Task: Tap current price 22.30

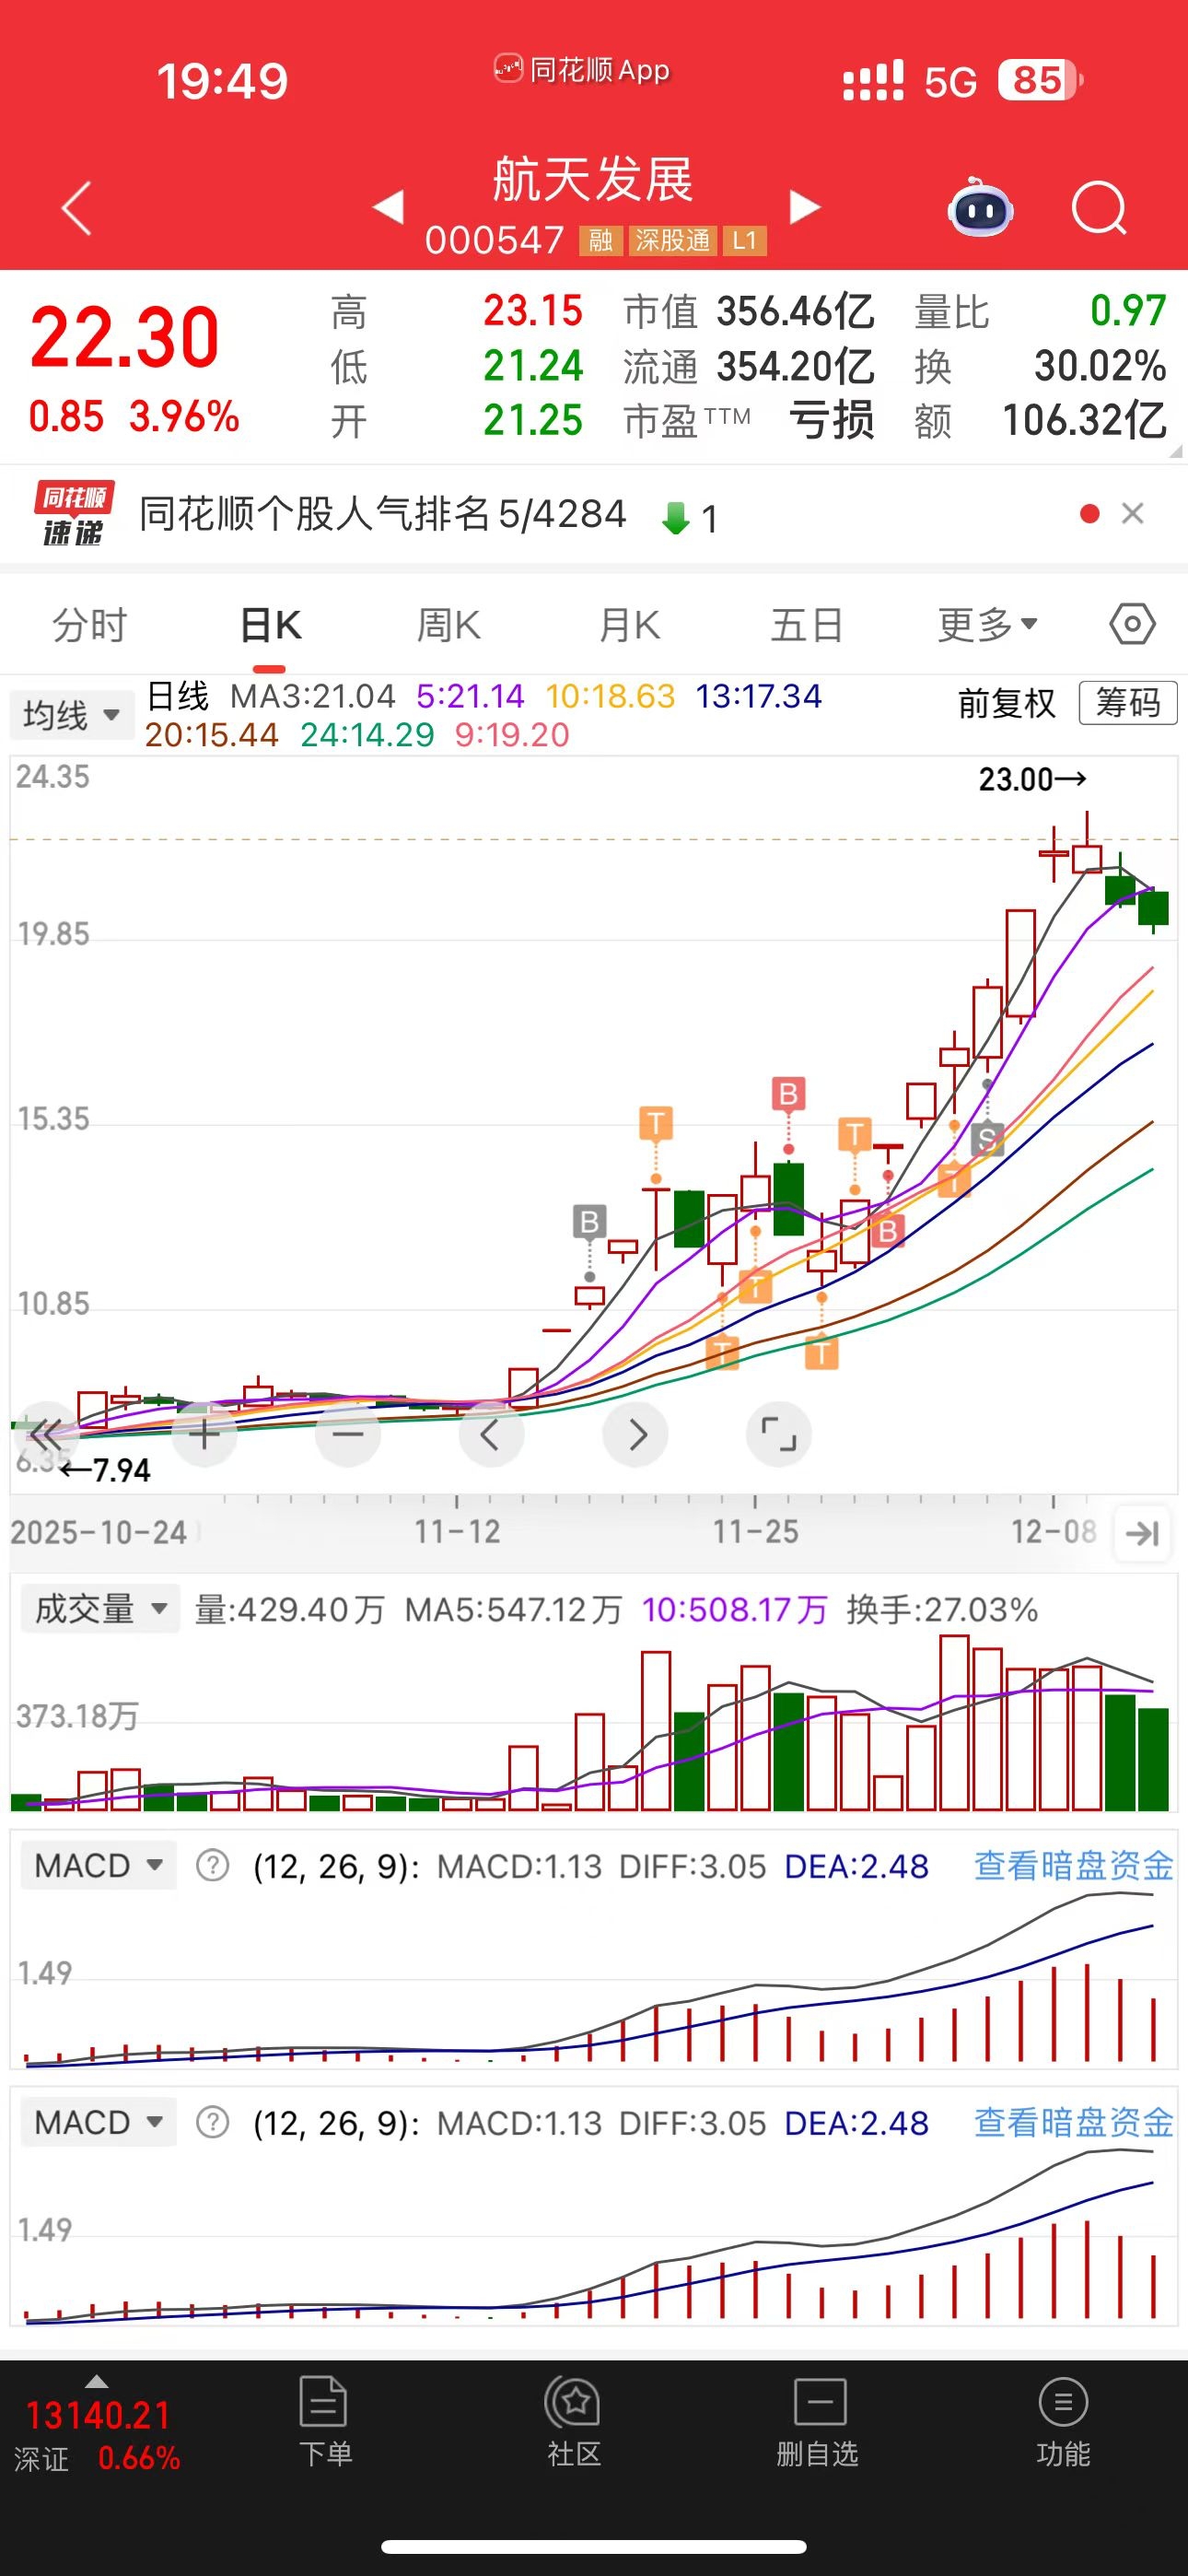Action: 124,337
